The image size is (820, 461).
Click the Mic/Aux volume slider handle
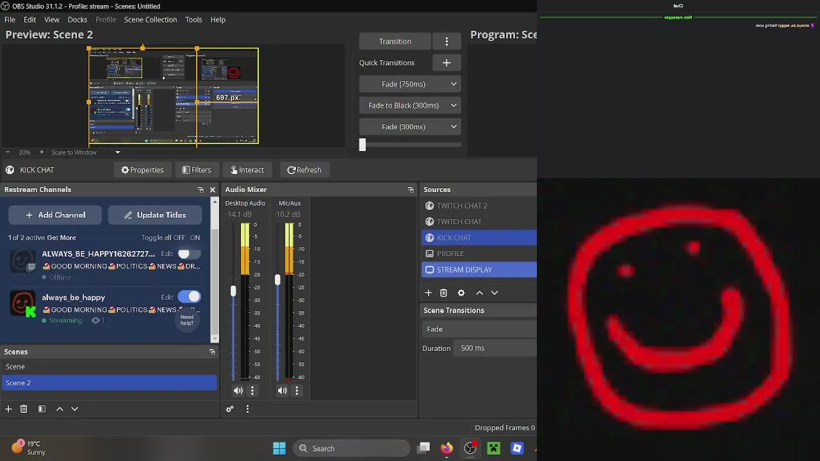(277, 280)
